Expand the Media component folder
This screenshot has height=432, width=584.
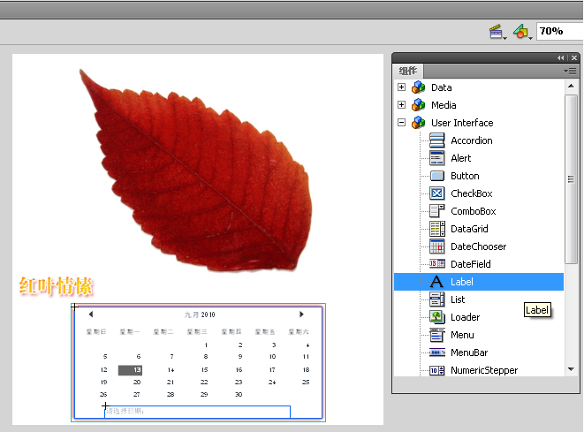(x=402, y=105)
